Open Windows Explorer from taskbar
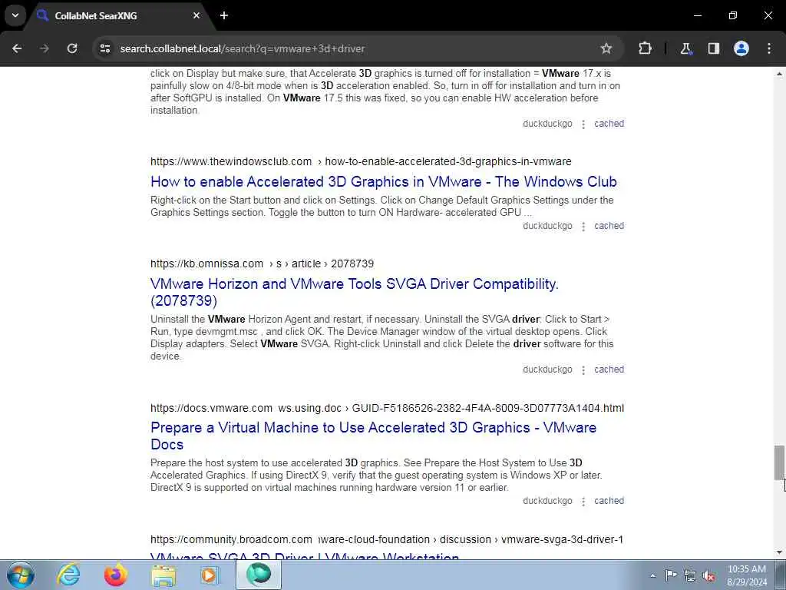The height and width of the screenshot is (590, 786). click(163, 575)
